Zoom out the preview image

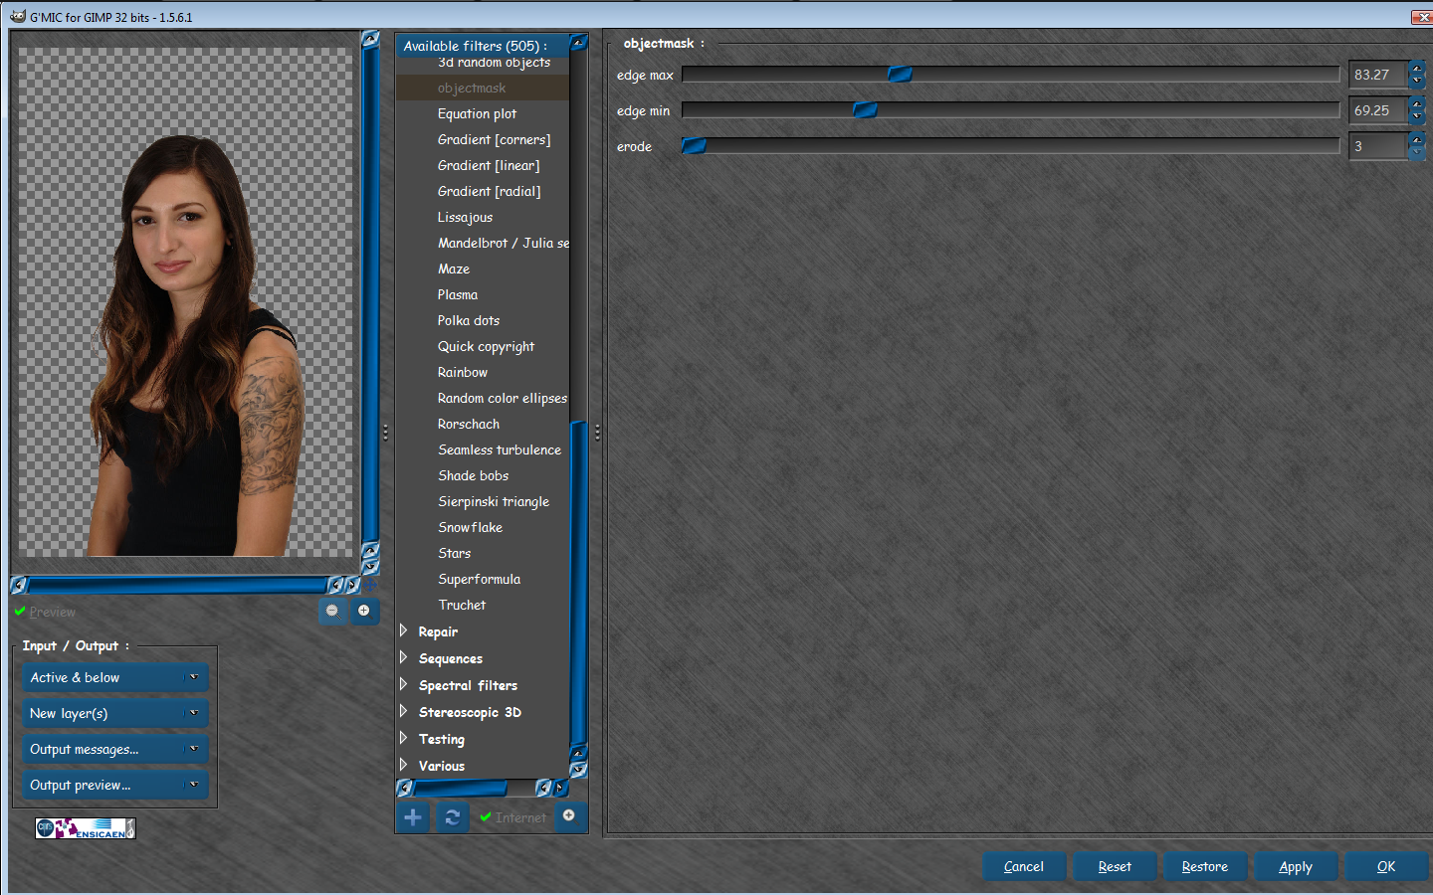pos(332,611)
